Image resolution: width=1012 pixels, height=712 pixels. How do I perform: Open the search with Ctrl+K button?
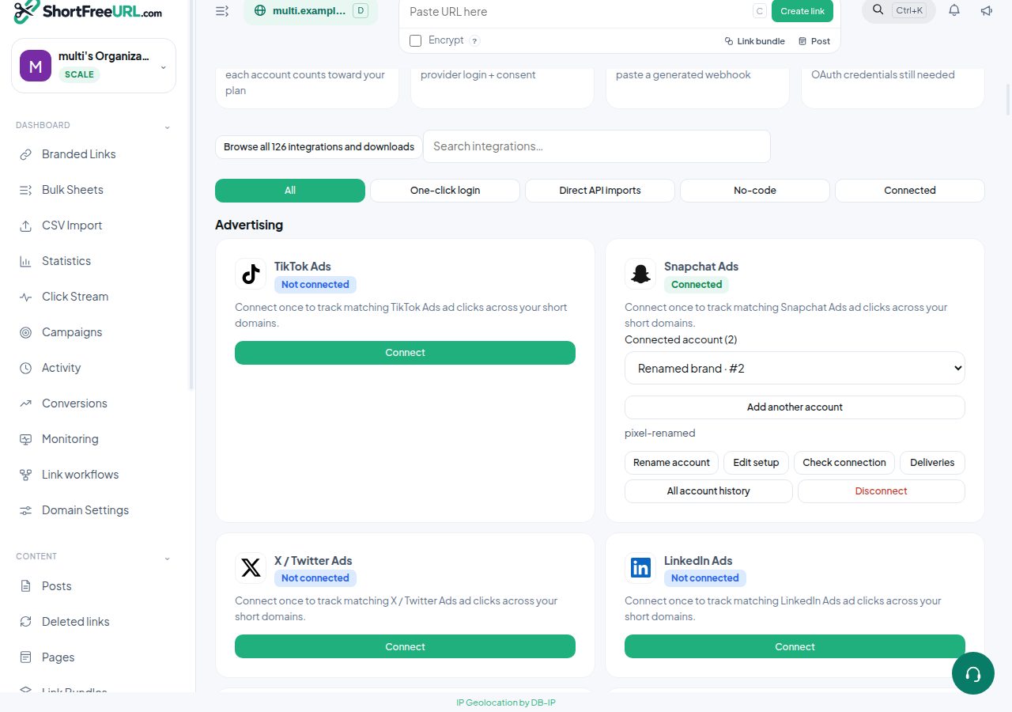tap(898, 10)
